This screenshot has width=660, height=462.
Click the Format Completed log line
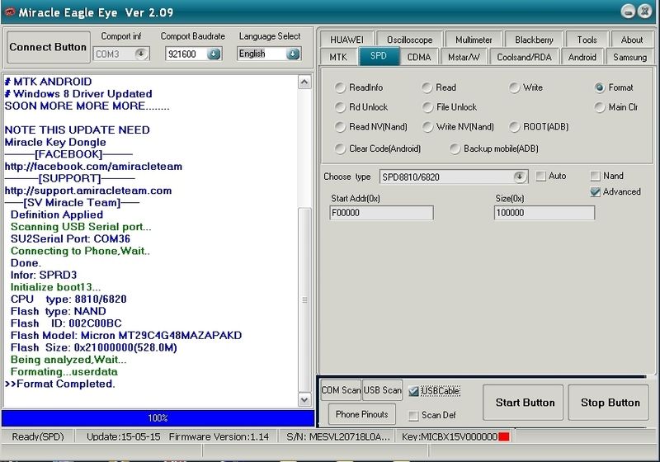(x=59, y=384)
